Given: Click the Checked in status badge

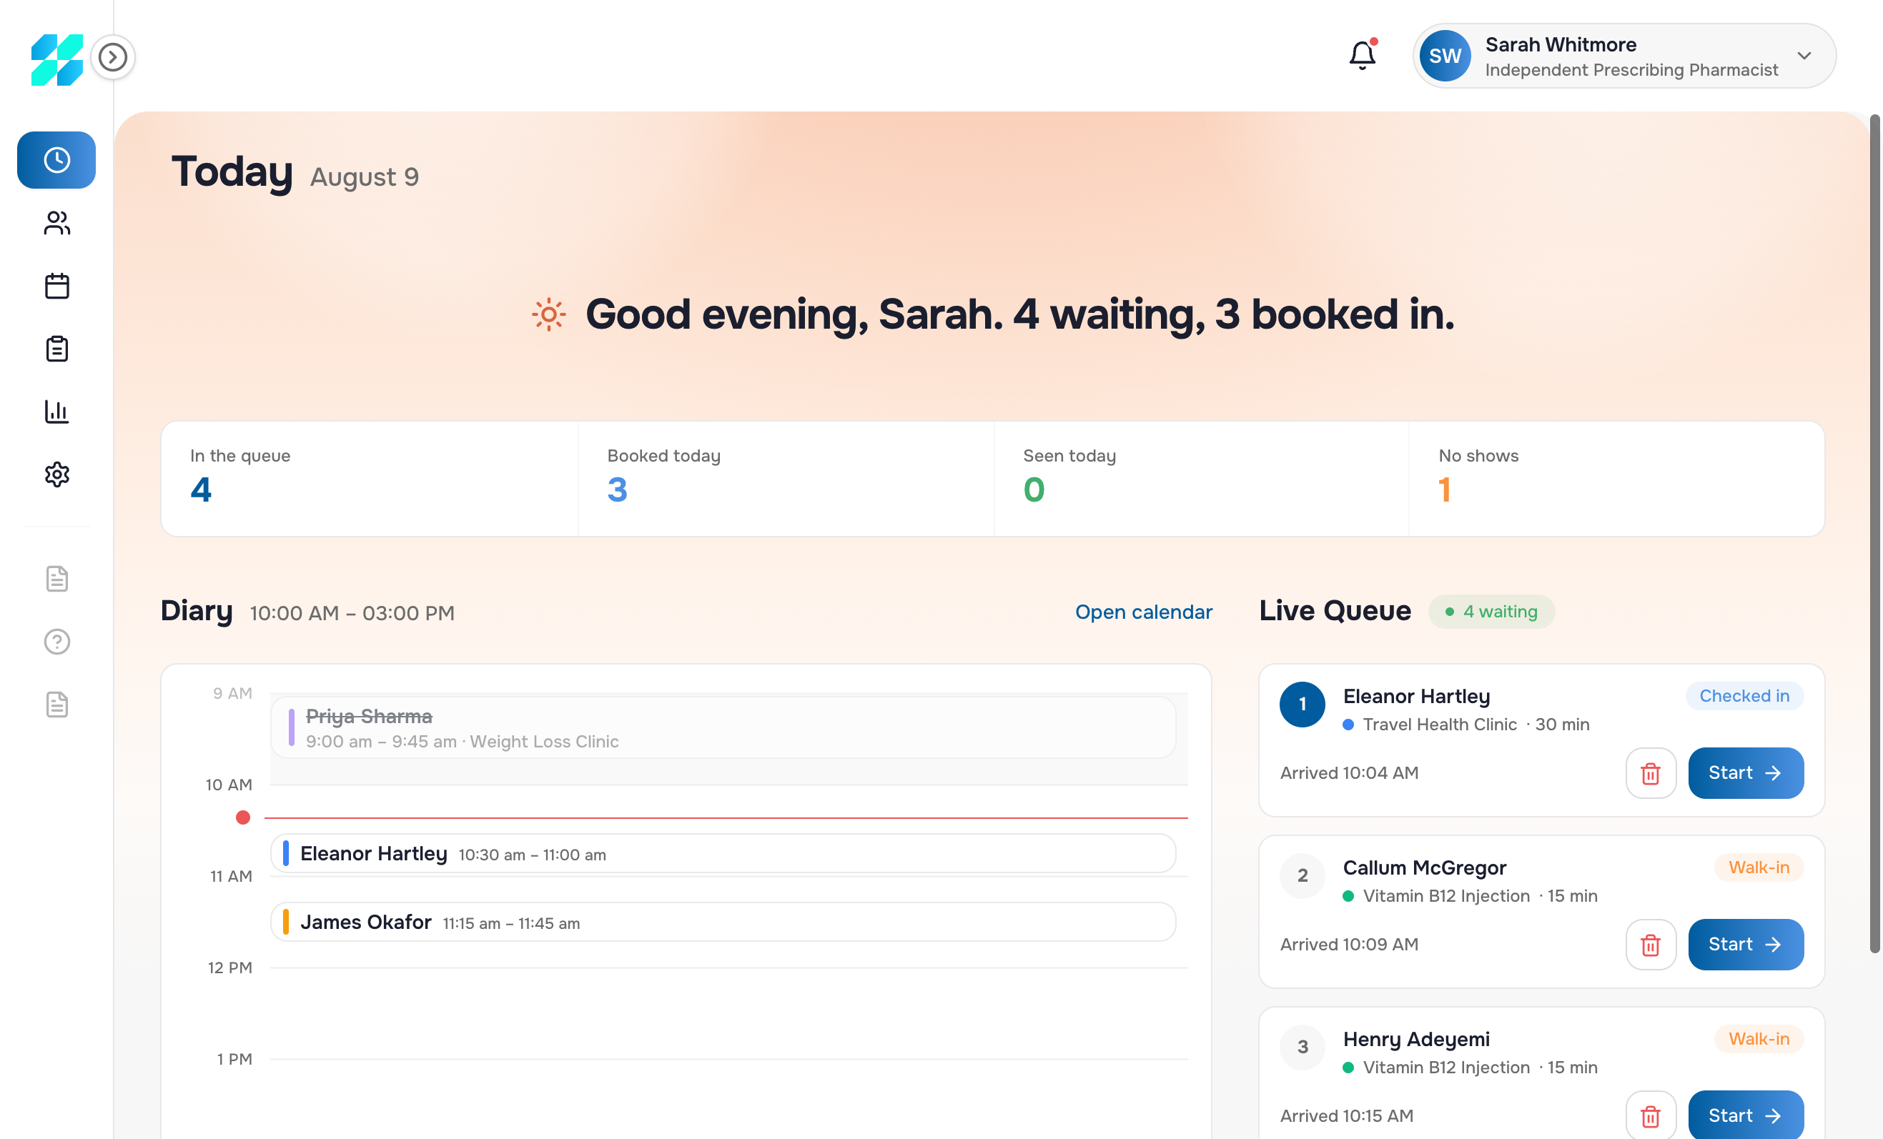Looking at the screenshot, I should tap(1744, 696).
